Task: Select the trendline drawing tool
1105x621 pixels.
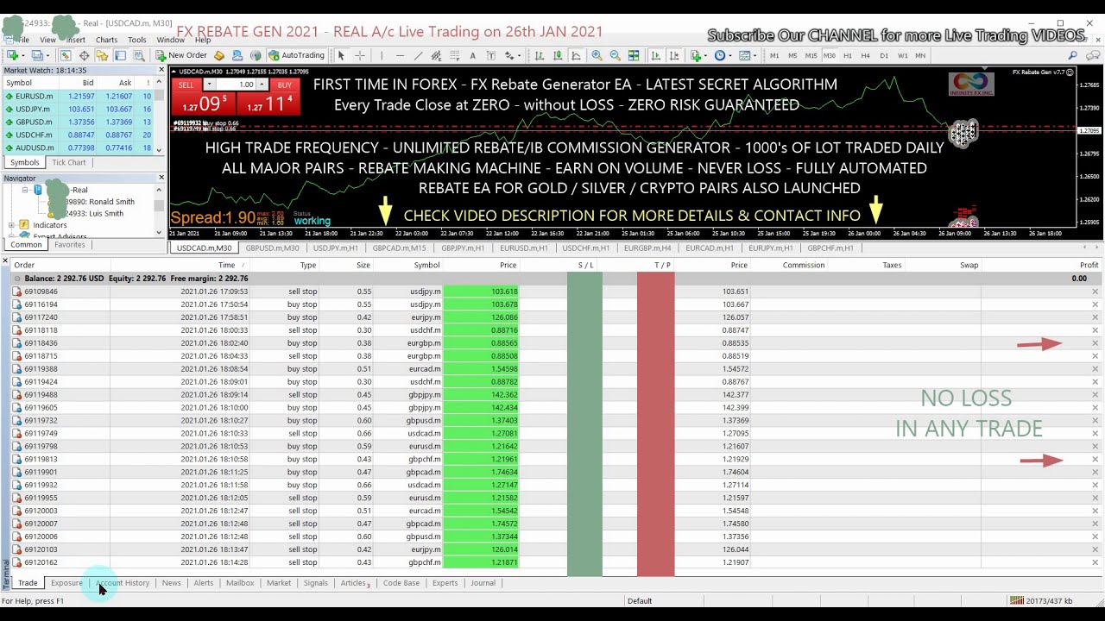Action: 418,55
